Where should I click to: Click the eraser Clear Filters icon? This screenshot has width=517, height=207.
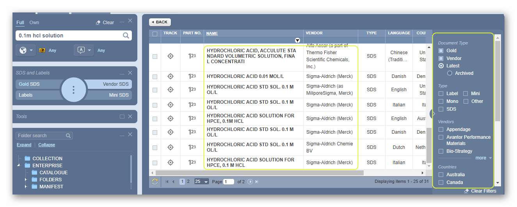(x=466, y=191)
